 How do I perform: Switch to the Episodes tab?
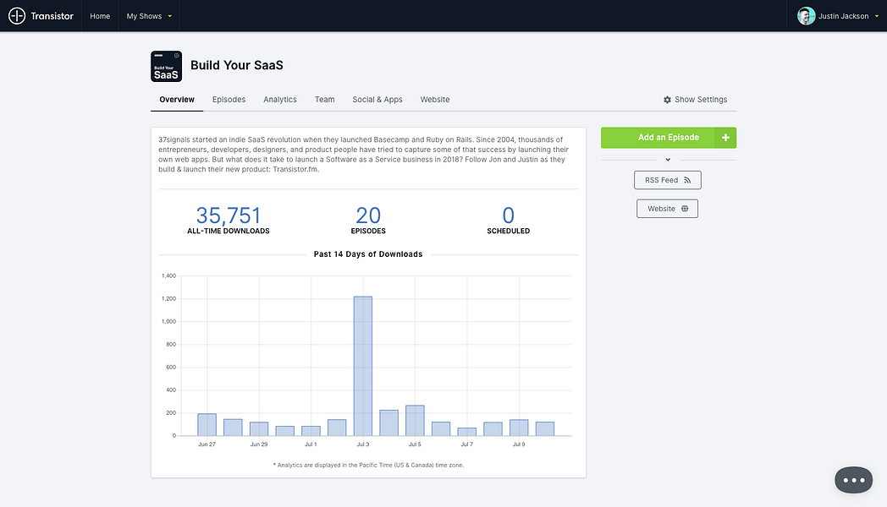[229, 100]
